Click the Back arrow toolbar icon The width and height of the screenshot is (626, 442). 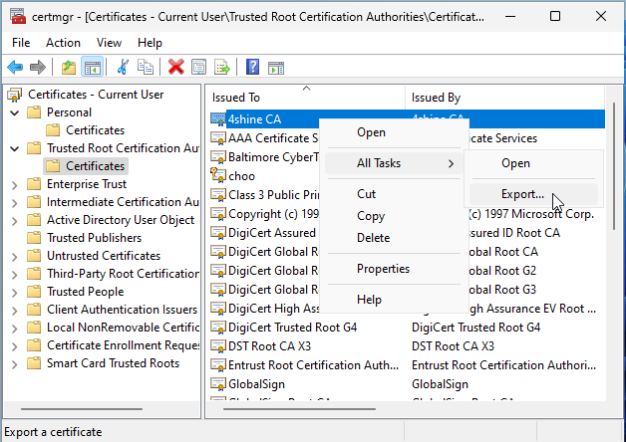(x=15, y=67)
